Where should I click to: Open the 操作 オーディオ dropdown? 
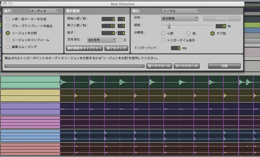pos(44,11)
